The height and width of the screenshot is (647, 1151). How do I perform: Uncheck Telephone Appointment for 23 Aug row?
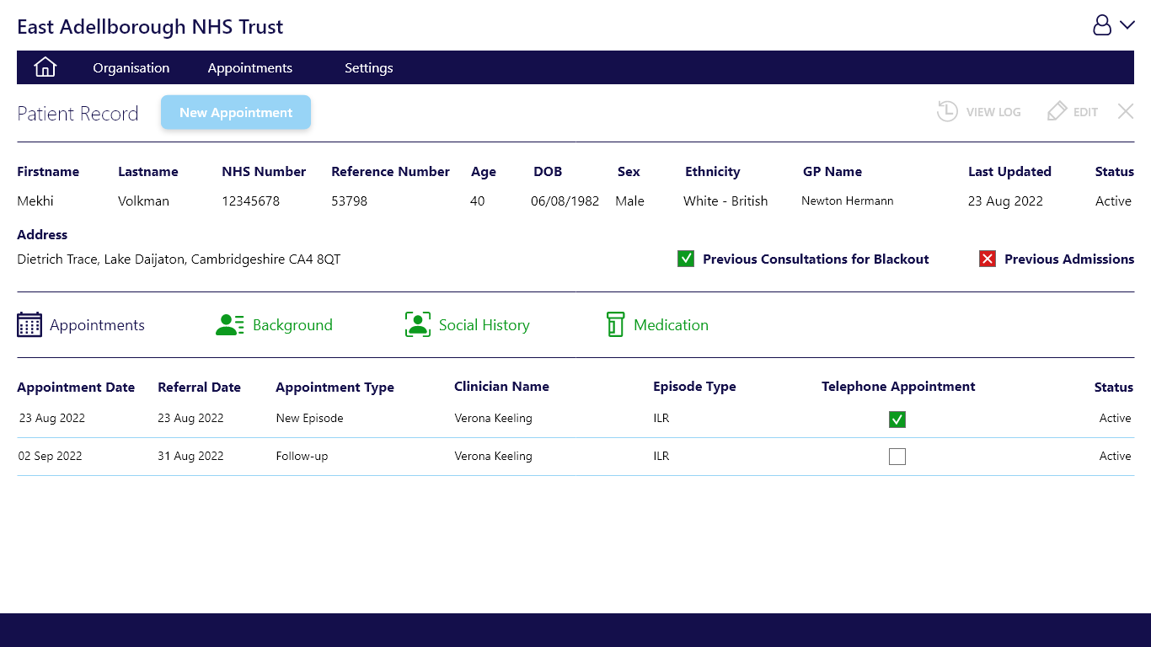tap(897, 420)
